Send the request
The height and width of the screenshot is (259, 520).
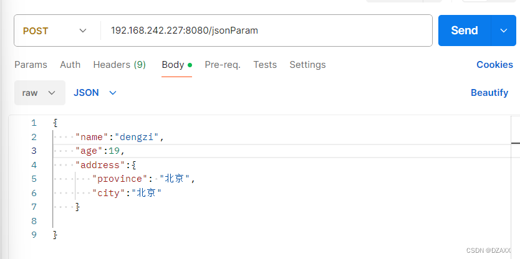pos(465,31)
